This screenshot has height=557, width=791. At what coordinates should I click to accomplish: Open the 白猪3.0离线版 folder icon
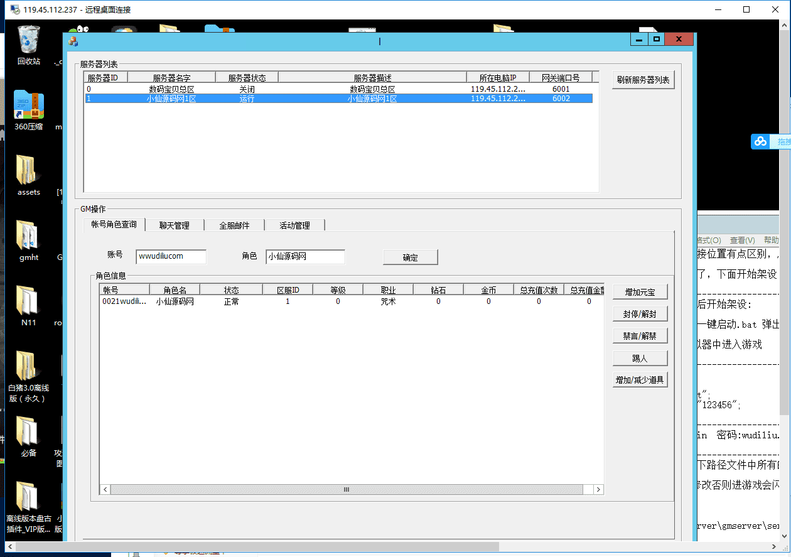[29, 376]
